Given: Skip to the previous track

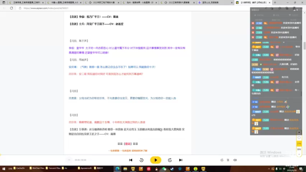Looking at the screenshot, I should point(131,160).
